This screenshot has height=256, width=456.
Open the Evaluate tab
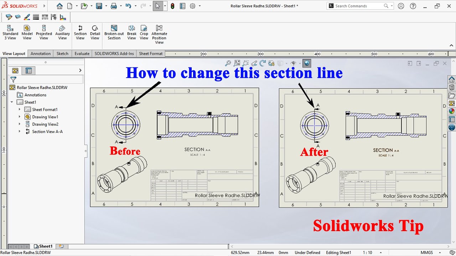click(x=82, y=54)
